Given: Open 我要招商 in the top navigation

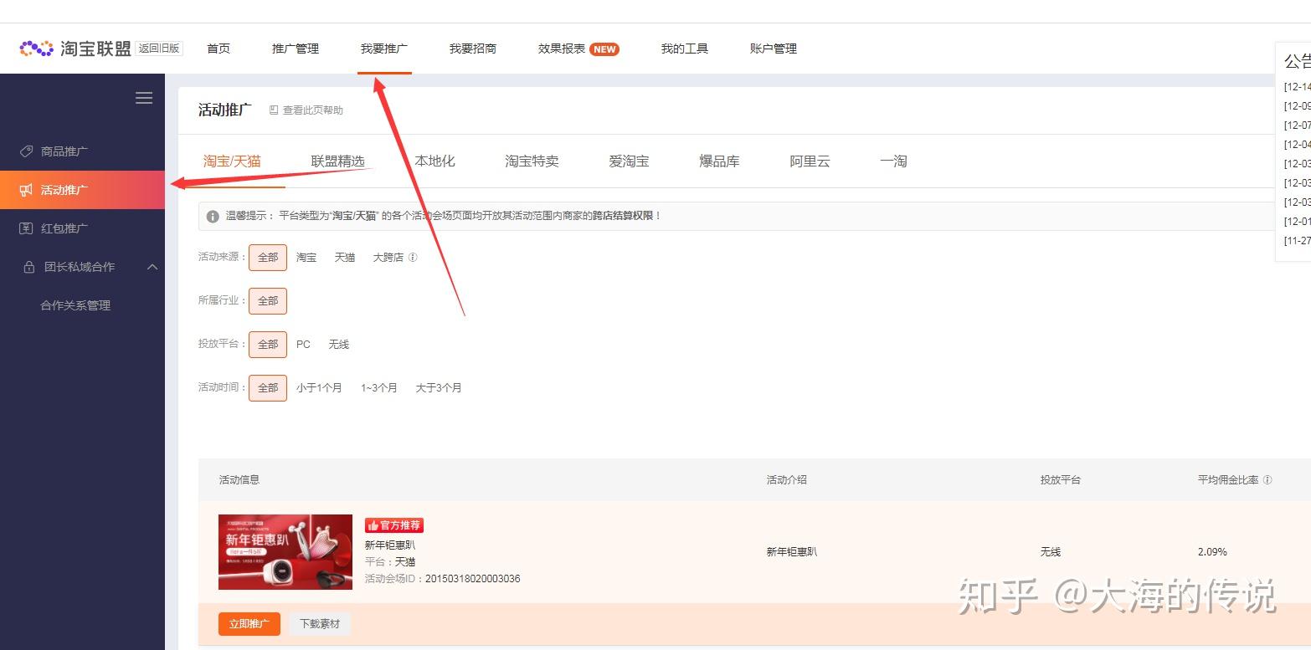Looking at the screenshot, I should click(473, 49).
